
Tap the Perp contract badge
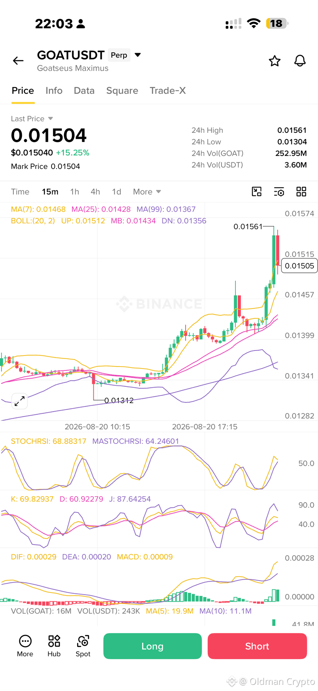point(119,55)
